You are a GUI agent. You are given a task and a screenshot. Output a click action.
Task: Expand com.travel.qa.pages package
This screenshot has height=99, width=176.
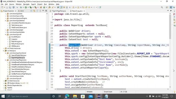pyautogui.click(x=5, y=30)
